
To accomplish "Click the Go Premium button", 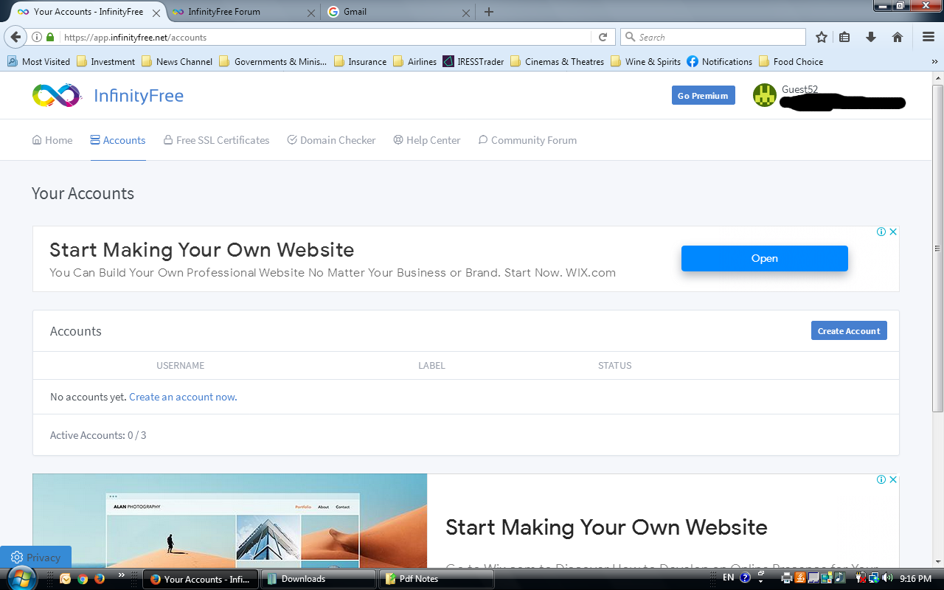I will click(703, 96).
